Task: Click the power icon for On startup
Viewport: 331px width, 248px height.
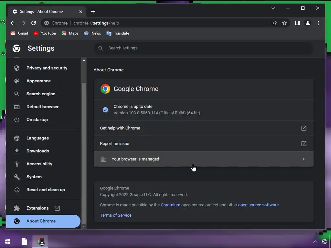Action: click(17, 119)
